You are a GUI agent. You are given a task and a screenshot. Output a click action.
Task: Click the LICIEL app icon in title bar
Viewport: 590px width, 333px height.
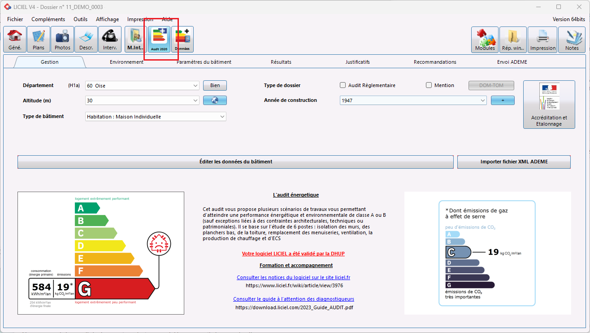pos(7,7)
